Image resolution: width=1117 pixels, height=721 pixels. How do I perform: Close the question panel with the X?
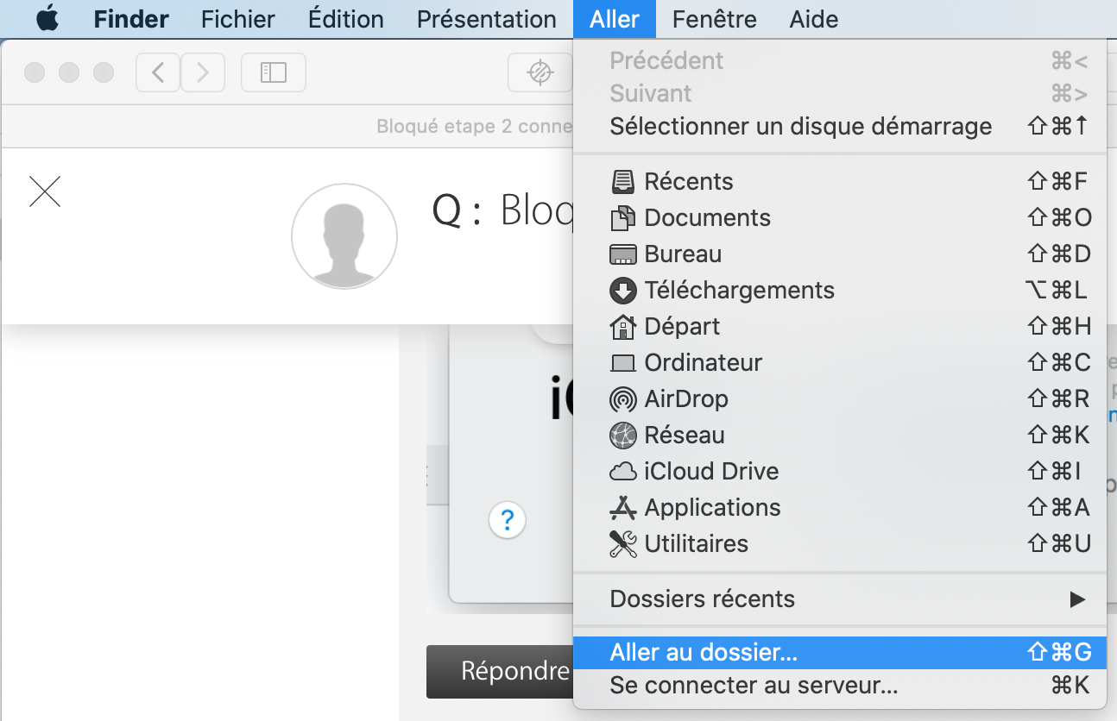tap(45, 191)
